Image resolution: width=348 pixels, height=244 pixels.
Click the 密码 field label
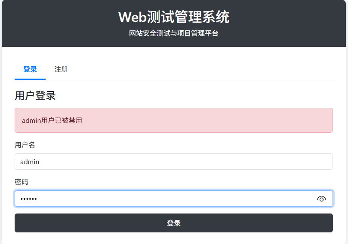22,182
